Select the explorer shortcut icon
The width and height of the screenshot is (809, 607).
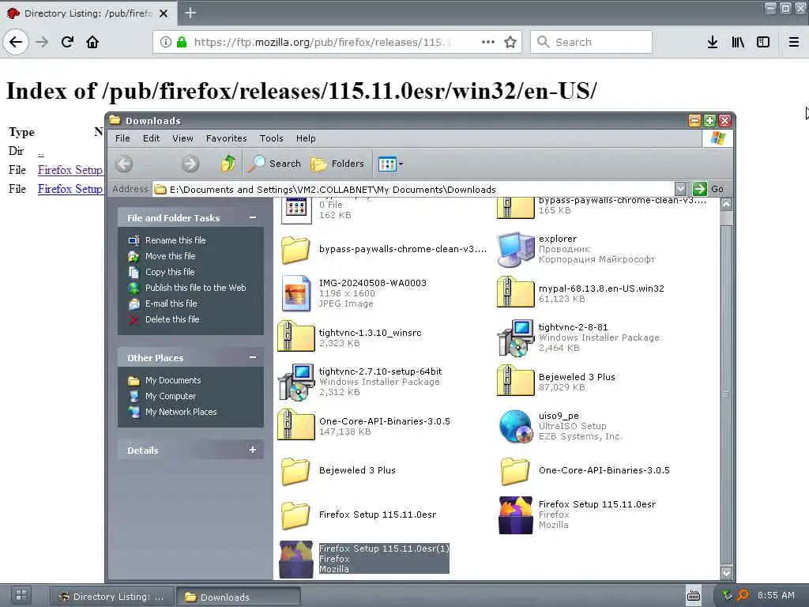576,249
